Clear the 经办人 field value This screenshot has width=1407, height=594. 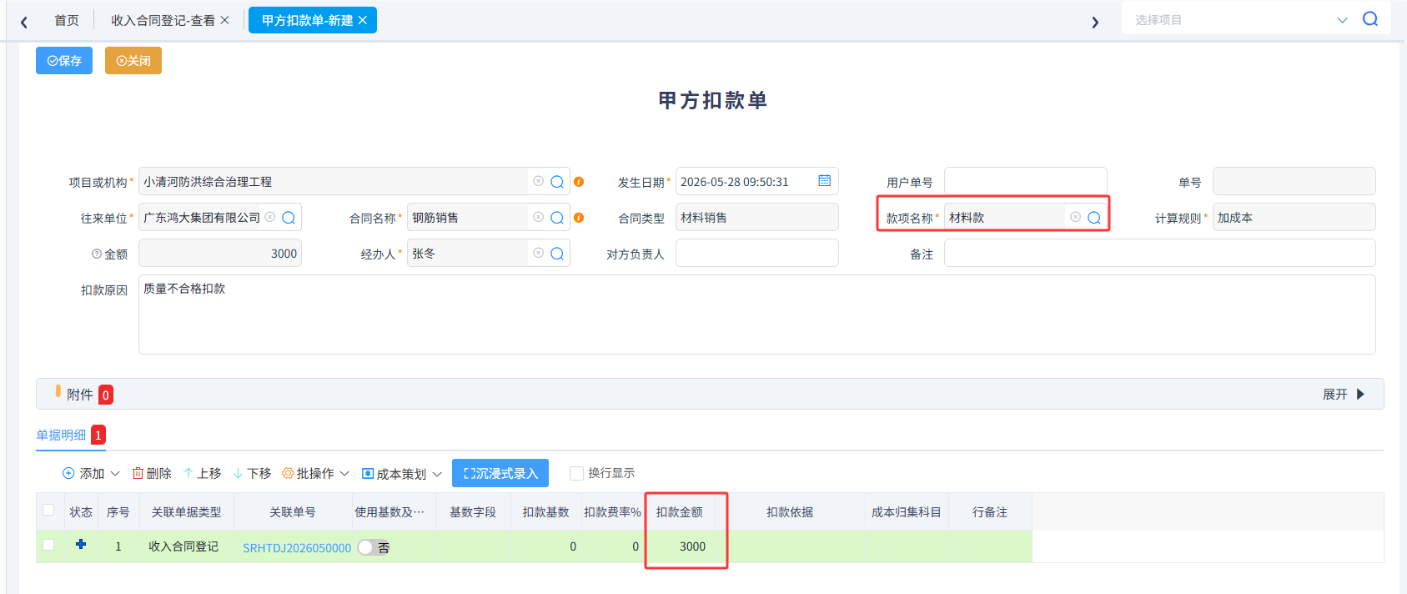pyautogui.click(x=538, y=253)
